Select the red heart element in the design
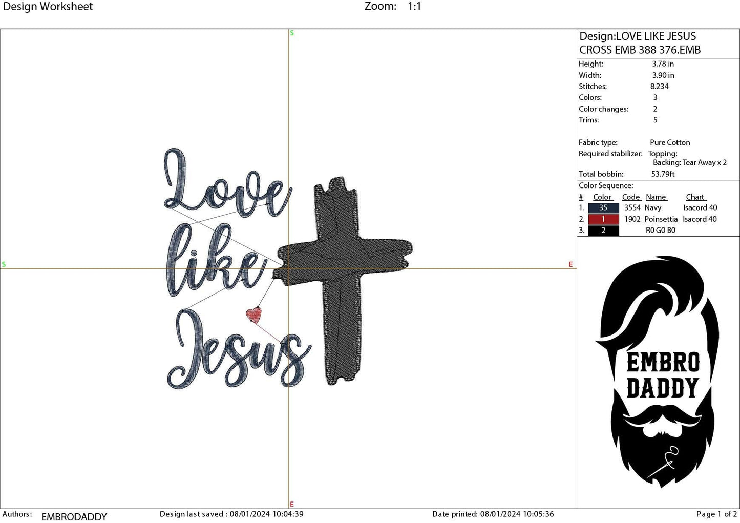This screenshot has width=740, height=523. 253,315
